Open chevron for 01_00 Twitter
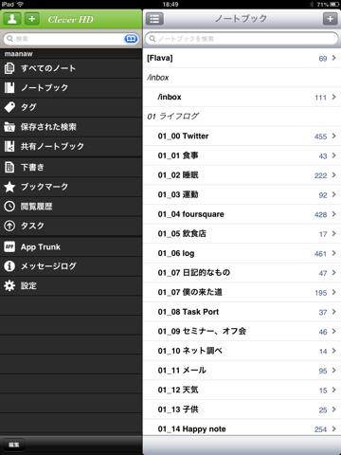Image resolution: width=341 pixels, height=455 pixels. (x=333, y=136)
